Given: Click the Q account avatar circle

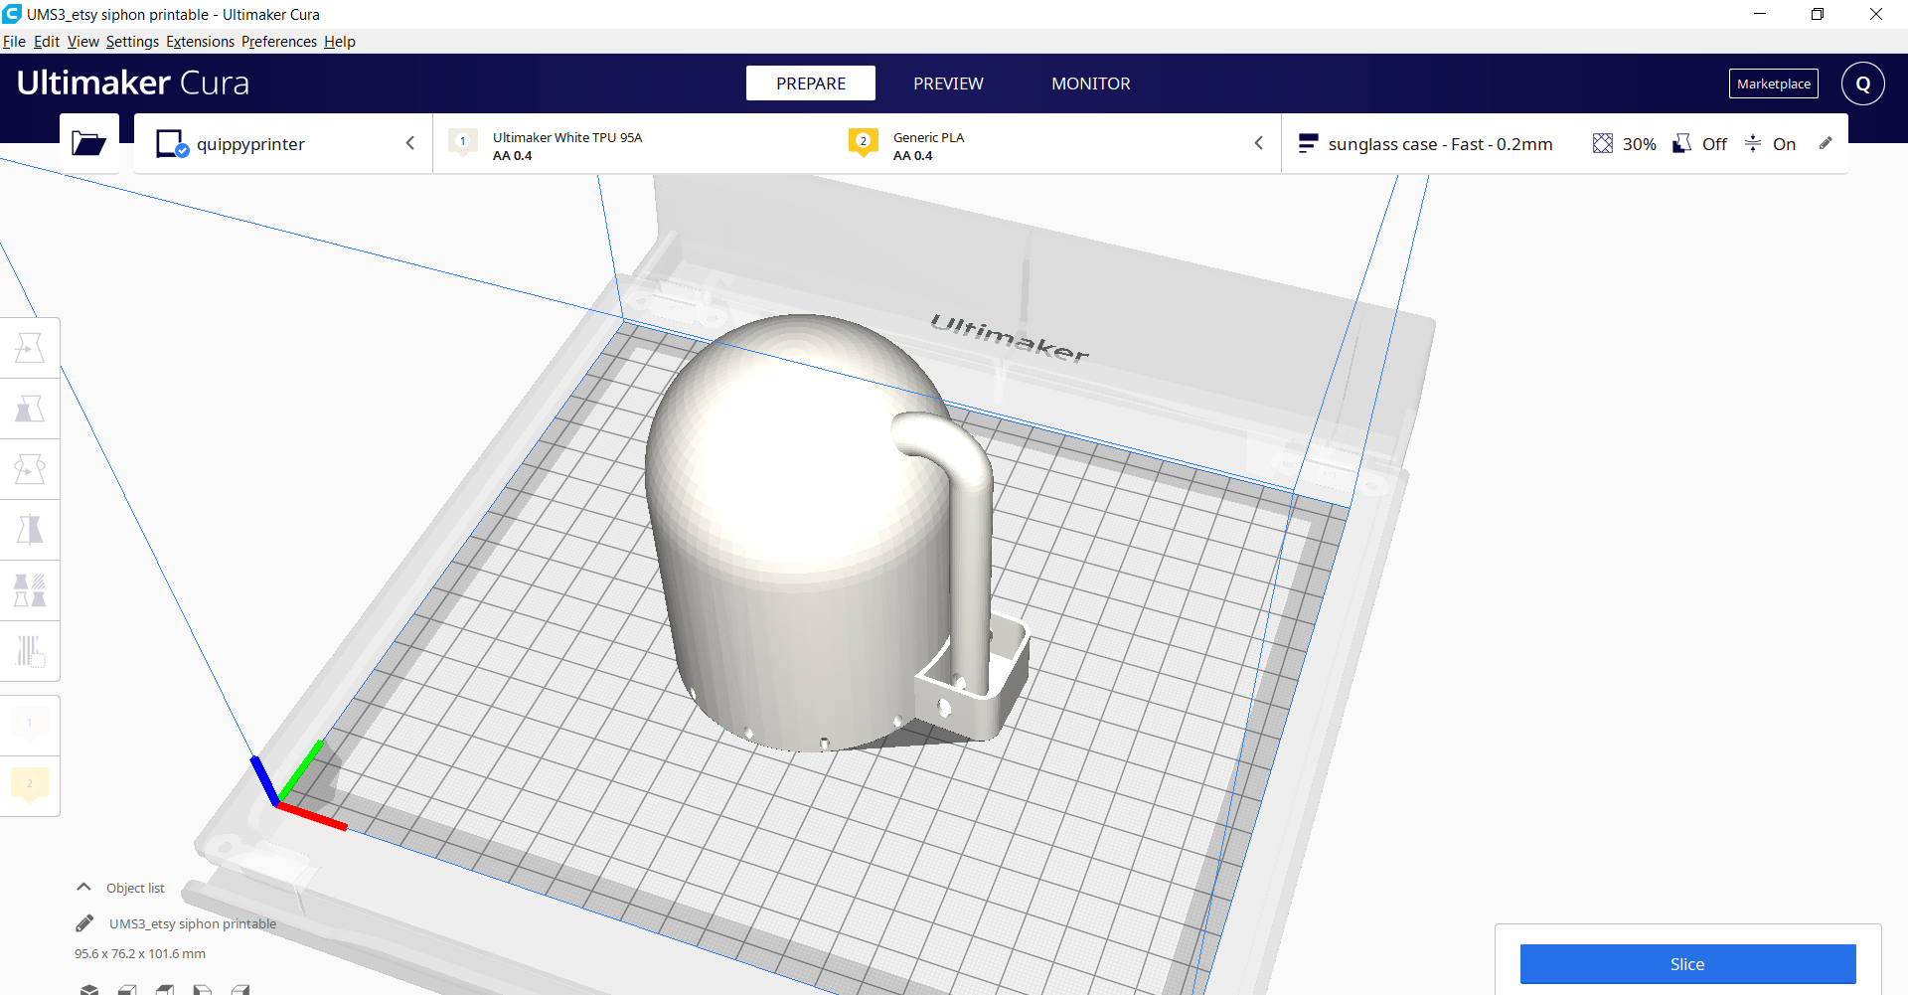Looking at the screenshot, I should pos(1862,83).
